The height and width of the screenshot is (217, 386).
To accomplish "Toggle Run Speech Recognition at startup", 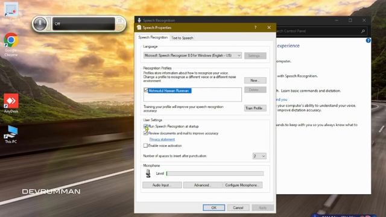I will click(x=145, y=126).
